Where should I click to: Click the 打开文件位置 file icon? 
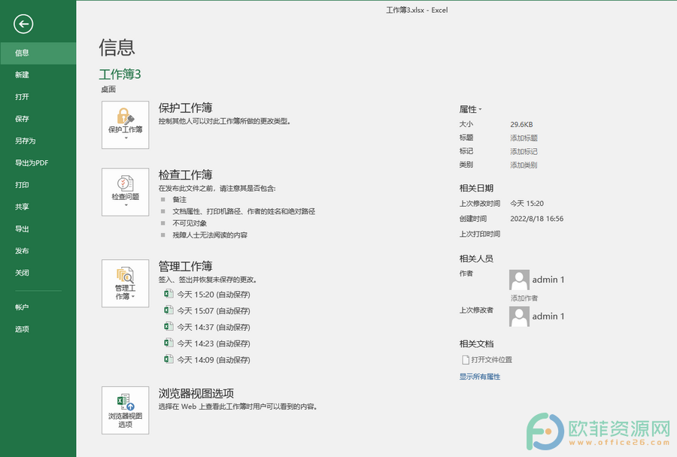466,359
